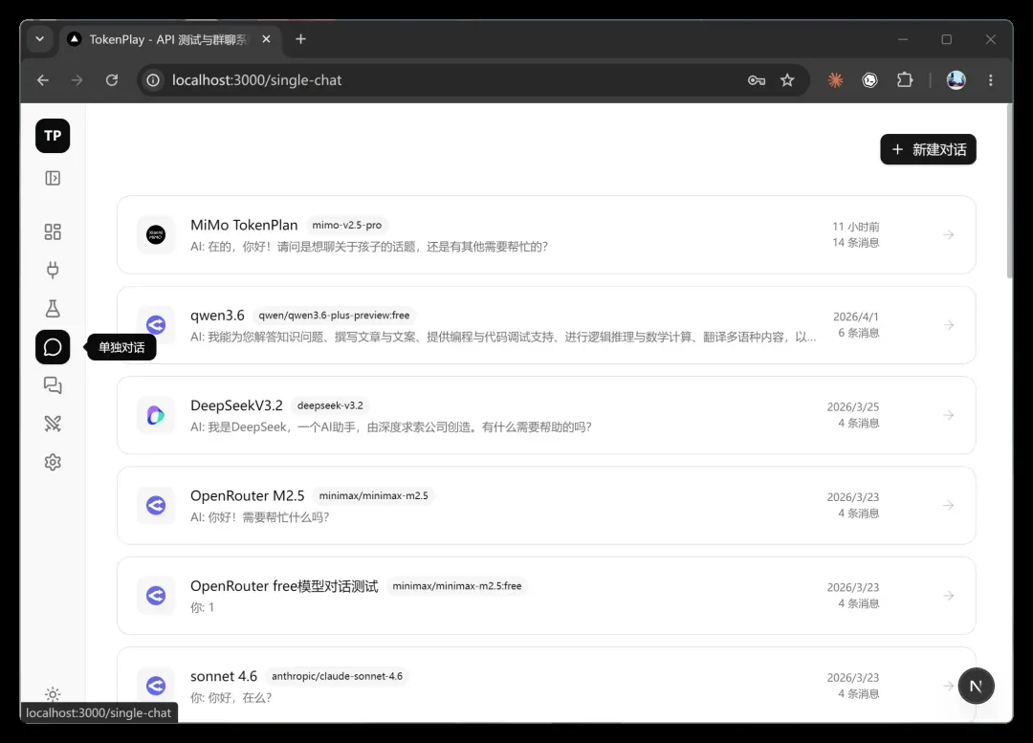This screenshot has height=743, width=1033.
Task: Open OpenRouter M2.5 chat via arrow
Action: (949, 505)
